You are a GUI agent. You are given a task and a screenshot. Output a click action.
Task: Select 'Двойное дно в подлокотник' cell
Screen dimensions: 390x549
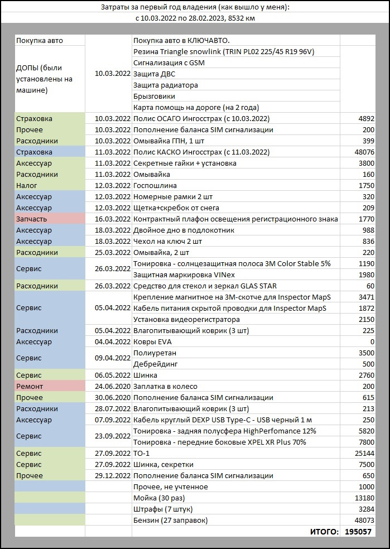click(x=236, y=230)
